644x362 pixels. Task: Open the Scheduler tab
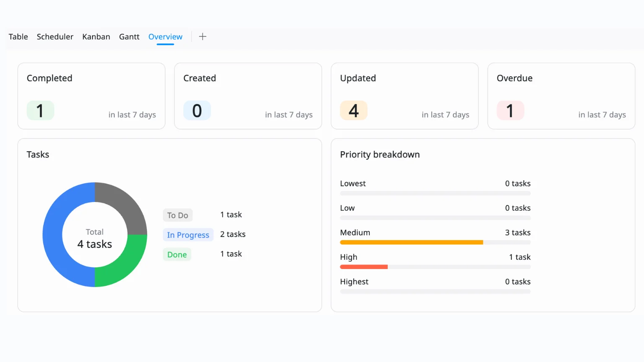pyautogui.click(x=55, y=37)
